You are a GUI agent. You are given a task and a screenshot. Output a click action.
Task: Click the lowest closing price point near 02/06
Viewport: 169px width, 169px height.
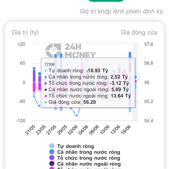click(77, 115)
